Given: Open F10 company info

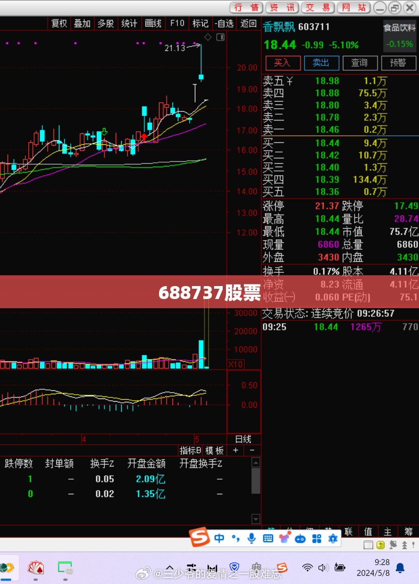Looking at the screenshot, I should (x=177, y=23).
